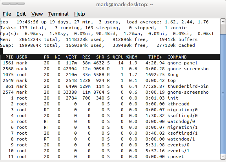
Task: Click the Swap usage summary line
Action: (98, 45)
